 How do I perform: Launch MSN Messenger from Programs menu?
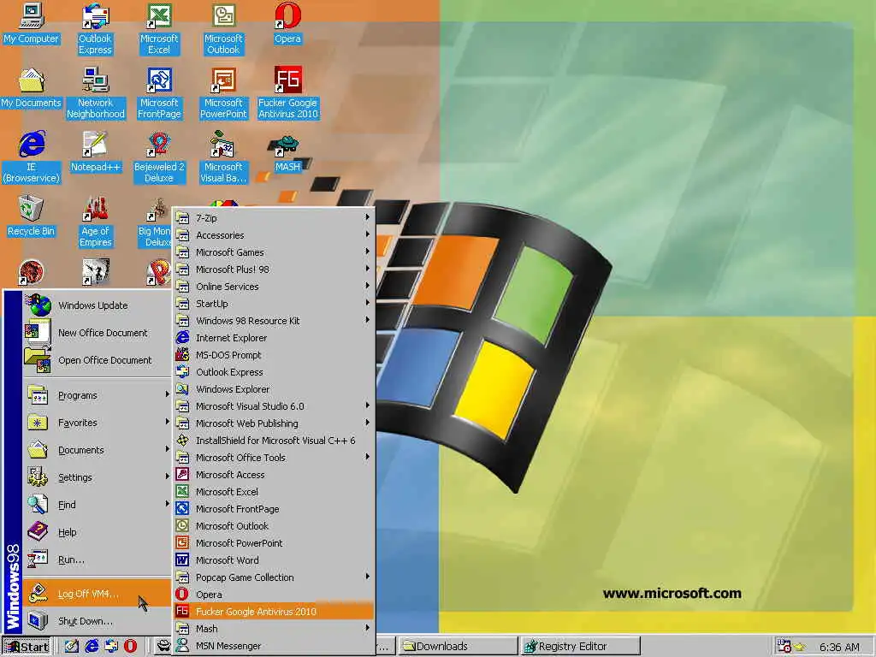pos(273,646)
